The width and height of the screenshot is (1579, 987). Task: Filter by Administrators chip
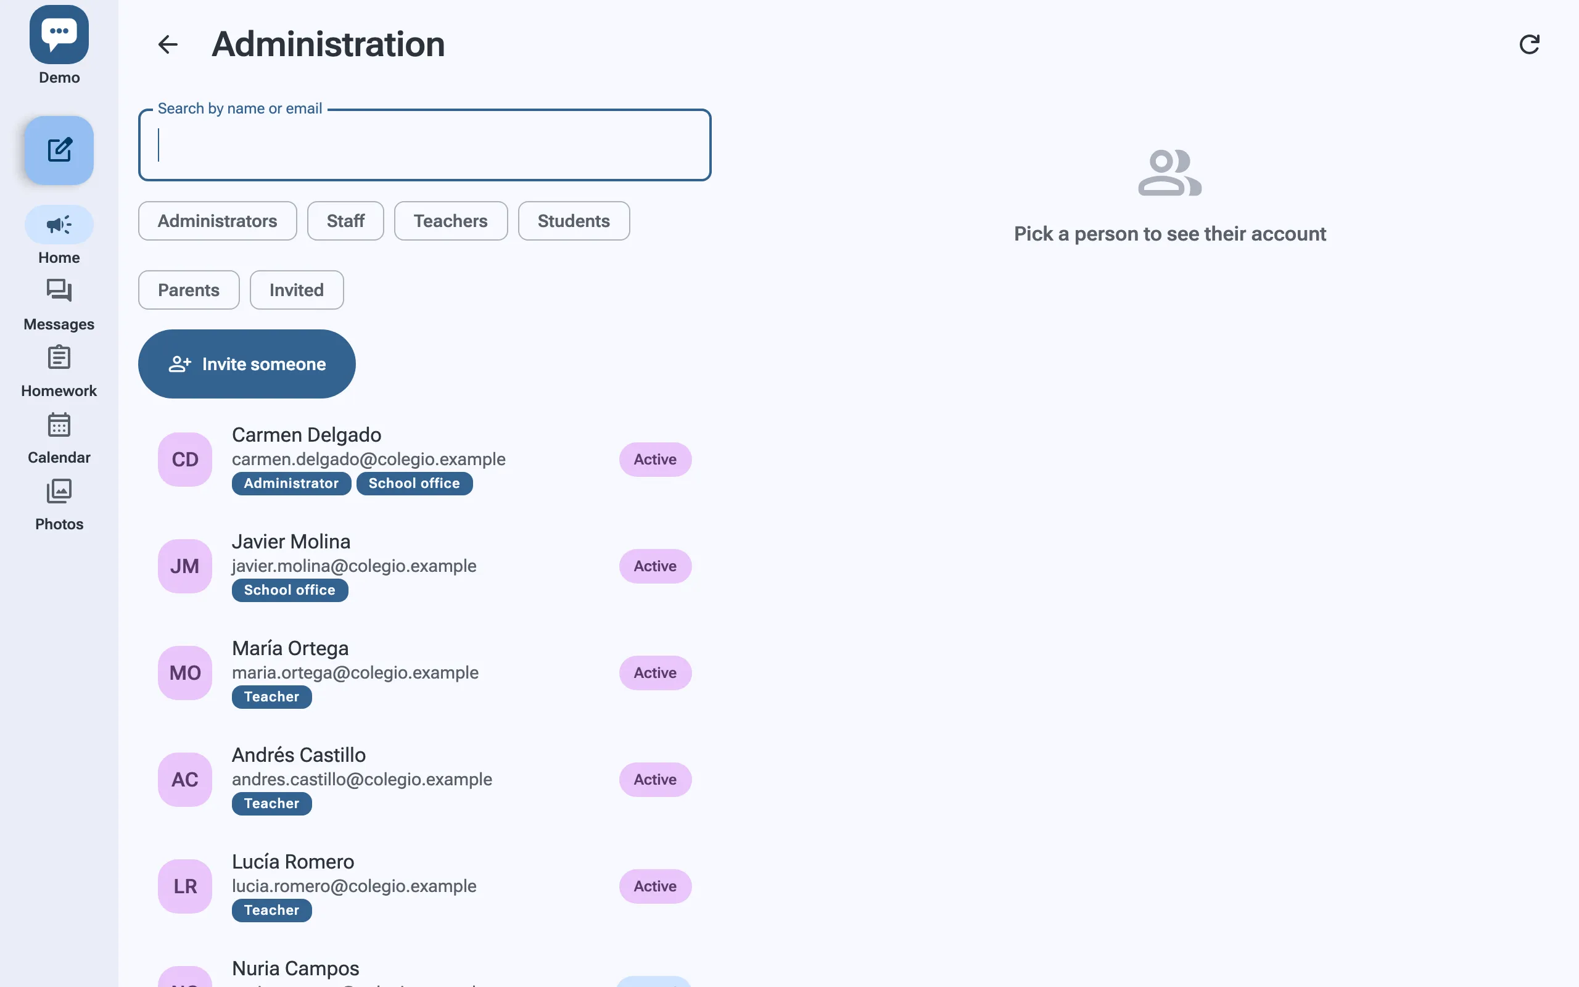tap(217, 221)
